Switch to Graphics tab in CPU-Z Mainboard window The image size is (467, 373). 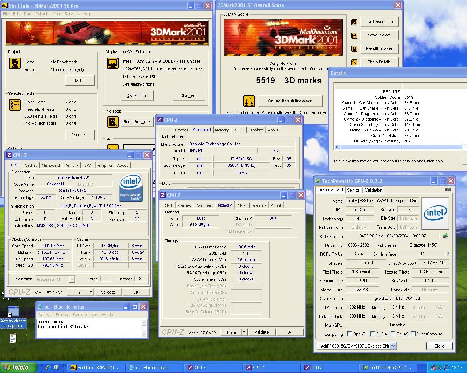pos(256,130)
